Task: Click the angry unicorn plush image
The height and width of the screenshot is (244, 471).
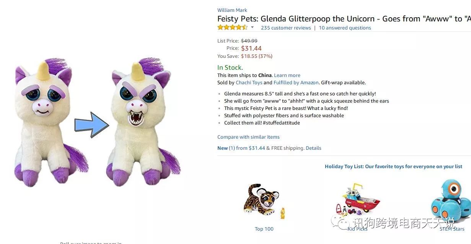Action: (x=143, y=123)
